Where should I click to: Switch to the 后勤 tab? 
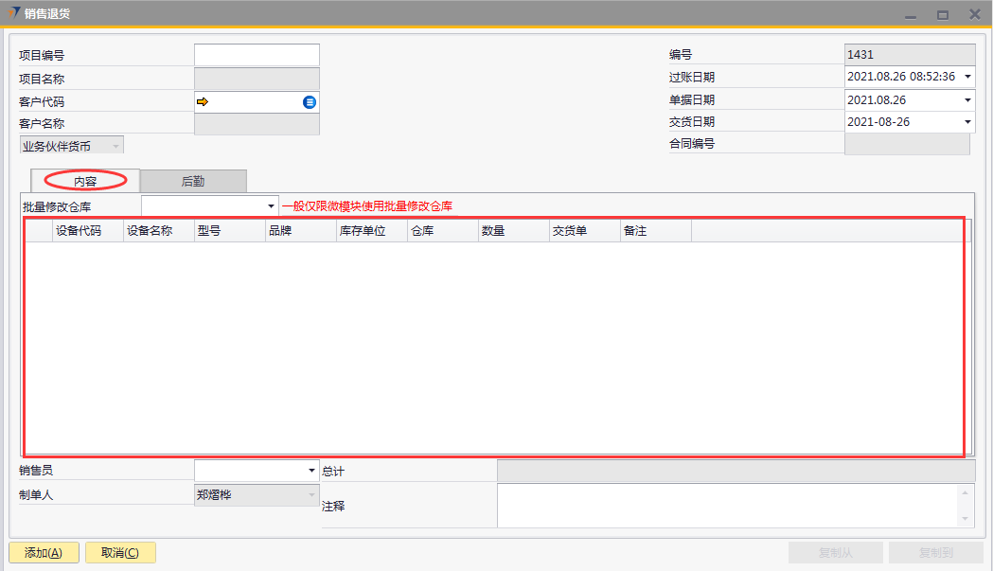[x=193, y=181]
